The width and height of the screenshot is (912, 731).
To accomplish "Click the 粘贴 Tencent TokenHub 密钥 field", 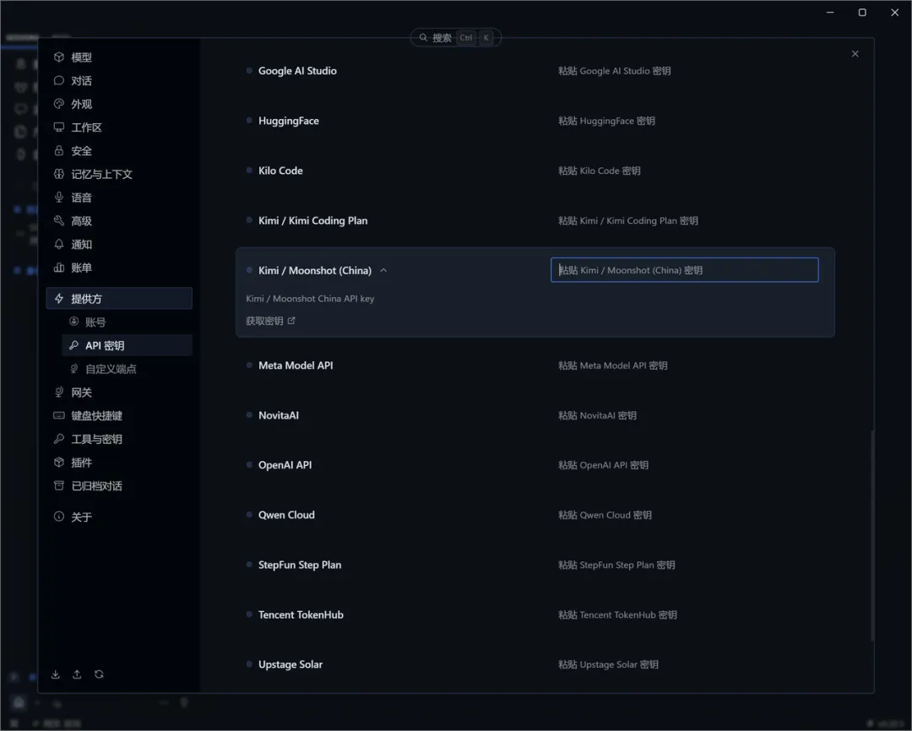I will click(x=685, y=615).
